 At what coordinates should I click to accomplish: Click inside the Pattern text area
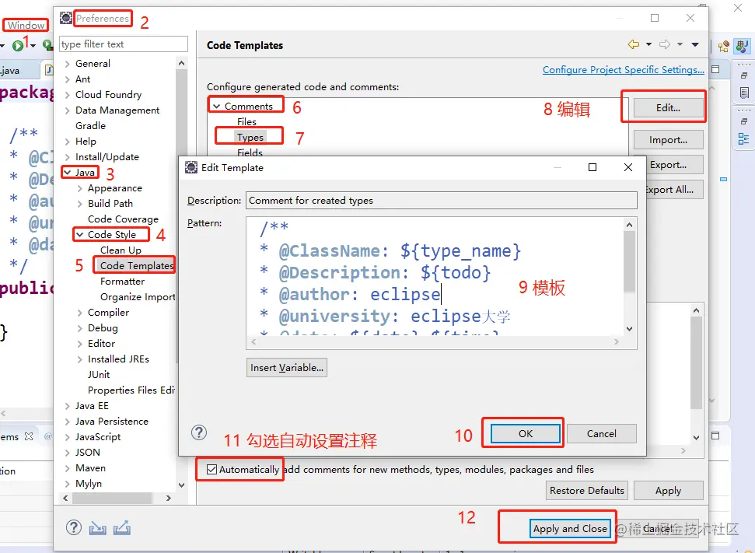[x=435, y=277]
